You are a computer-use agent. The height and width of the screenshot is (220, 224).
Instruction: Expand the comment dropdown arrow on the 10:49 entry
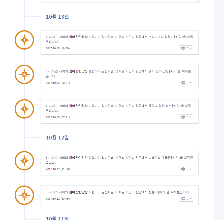(x=190, y=199)
